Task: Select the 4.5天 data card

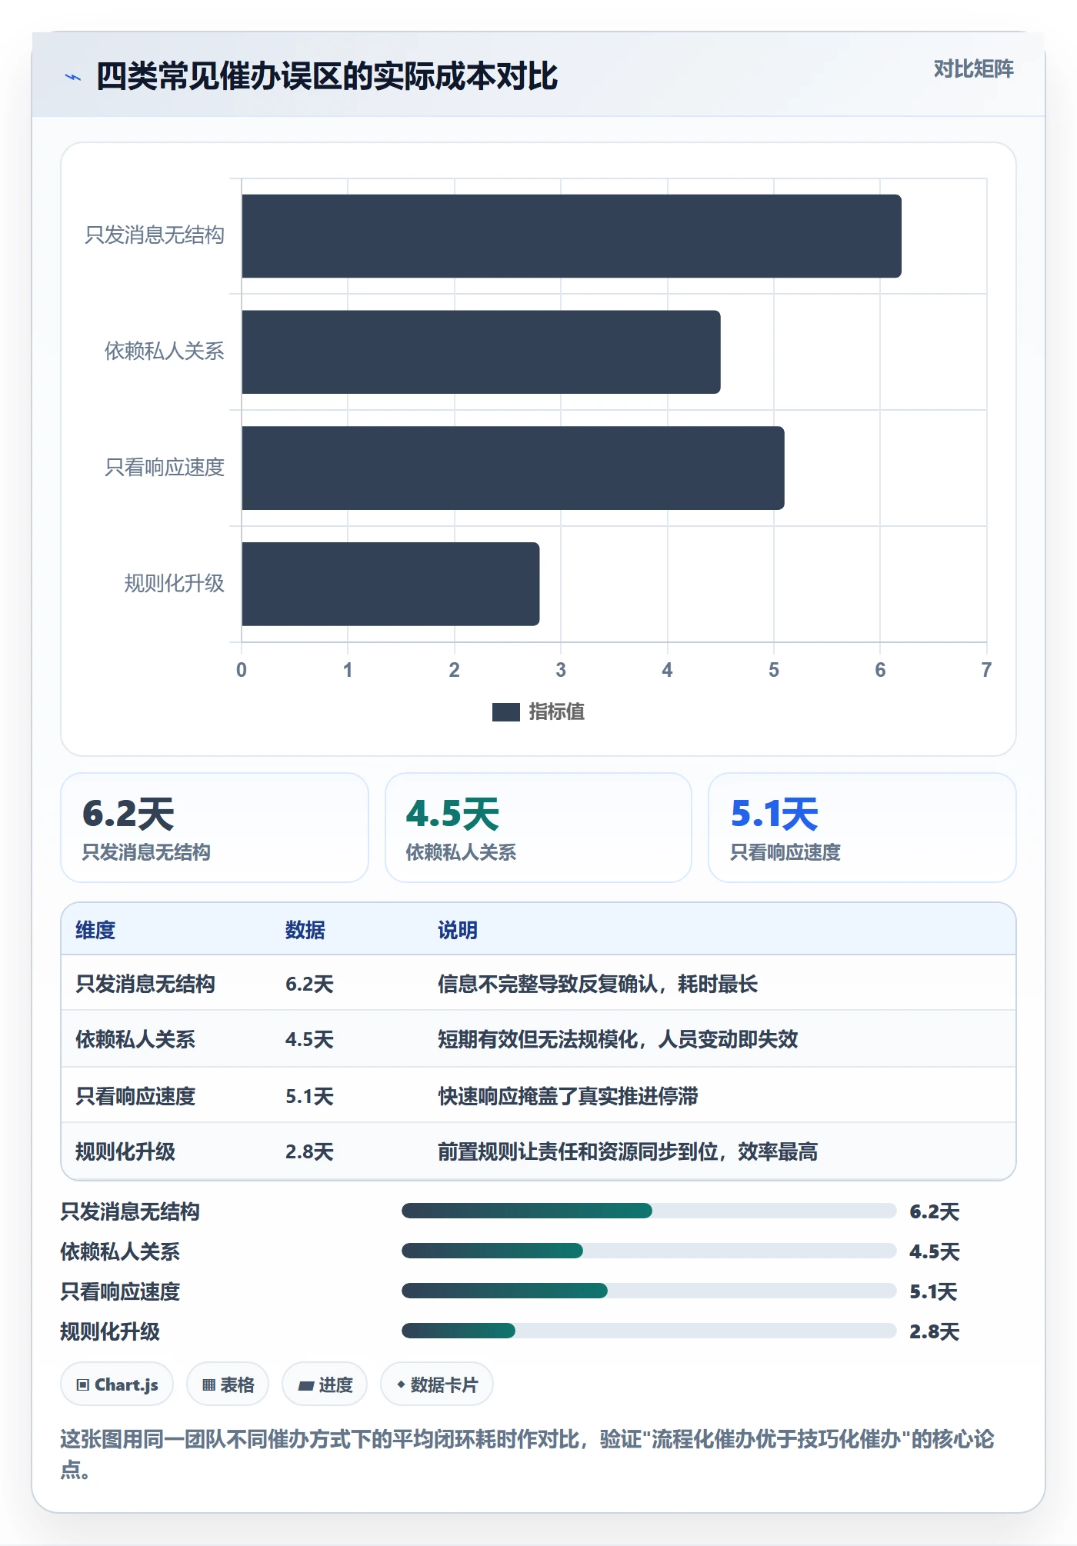Action: pos(538,828)
